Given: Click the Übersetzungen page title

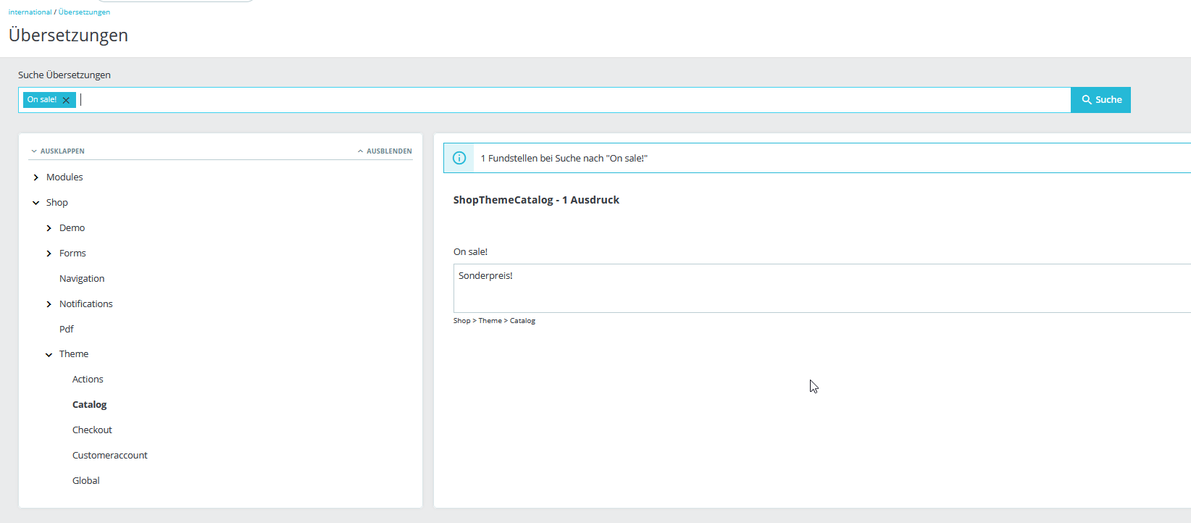Looking at the screenshot, I should [68, 35].
